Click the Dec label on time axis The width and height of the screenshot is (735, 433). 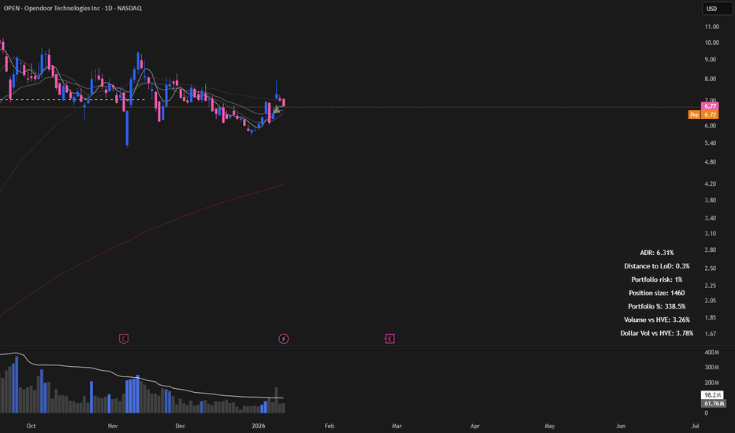[180, 426]
